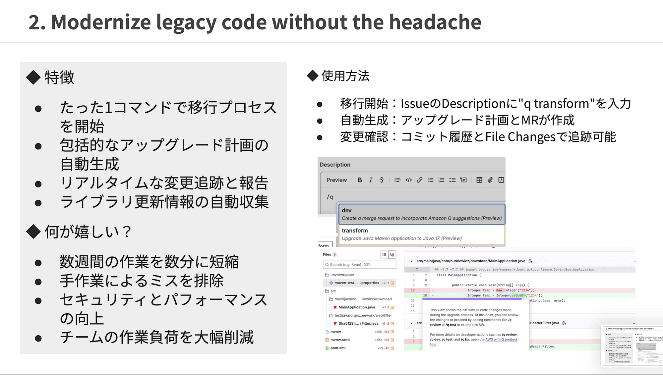Image resolution: width=663 pixels, height=375 pixels.
Task: Click the red Java icon of MainApplication.java
Action: coord(335,307)
